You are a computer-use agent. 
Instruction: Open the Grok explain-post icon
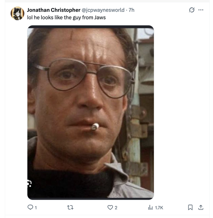192,10
